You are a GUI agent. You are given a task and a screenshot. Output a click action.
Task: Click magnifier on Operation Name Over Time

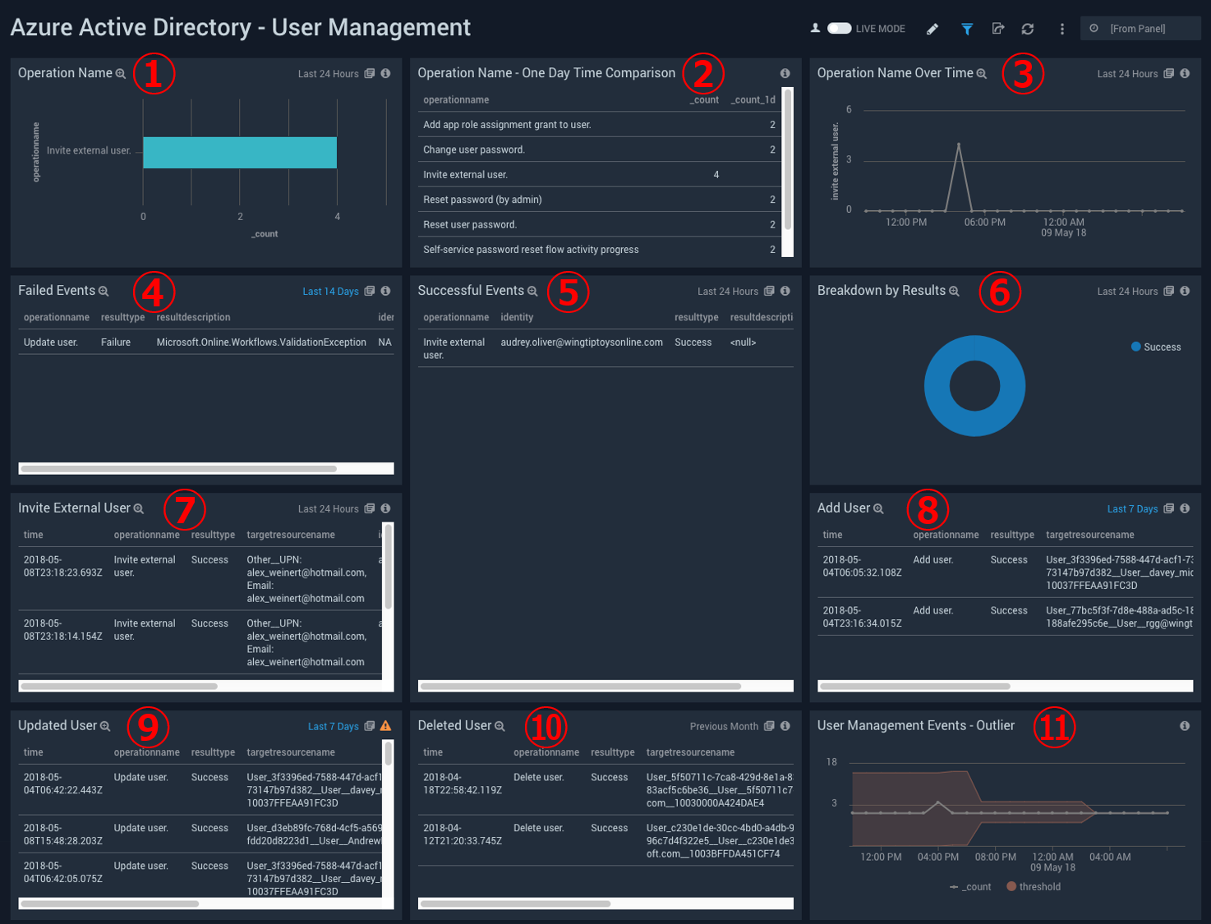[982, 74]
